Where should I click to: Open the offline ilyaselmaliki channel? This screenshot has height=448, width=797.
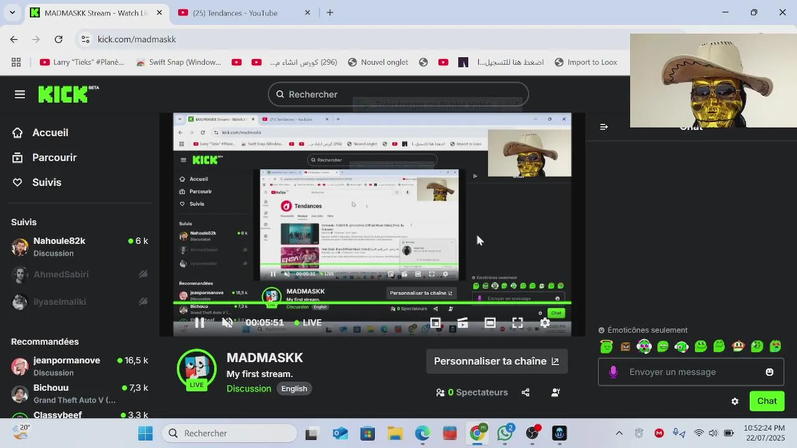pos(80,302)
